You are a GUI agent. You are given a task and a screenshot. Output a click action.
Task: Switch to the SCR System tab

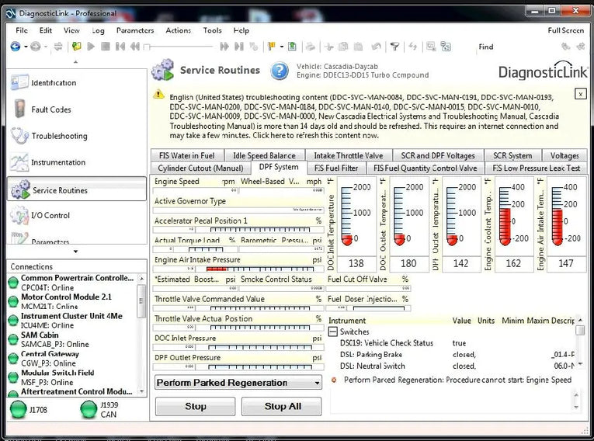(x=512, y=155)
